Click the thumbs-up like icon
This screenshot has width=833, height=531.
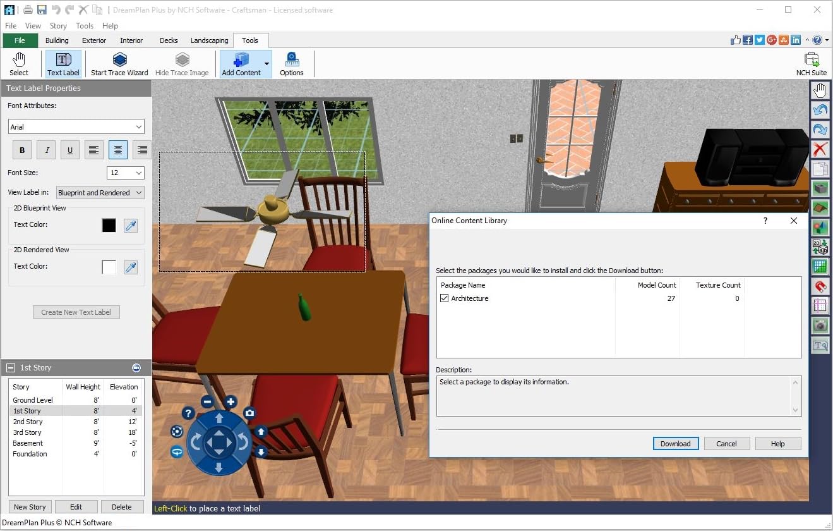736,40
